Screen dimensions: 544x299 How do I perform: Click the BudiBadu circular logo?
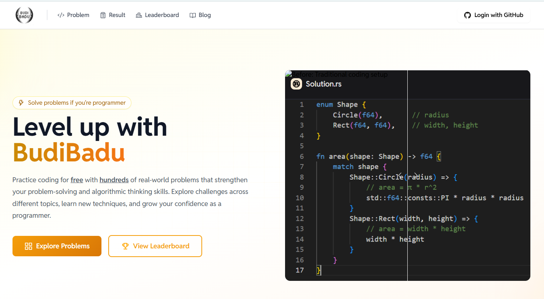(24, 15)
